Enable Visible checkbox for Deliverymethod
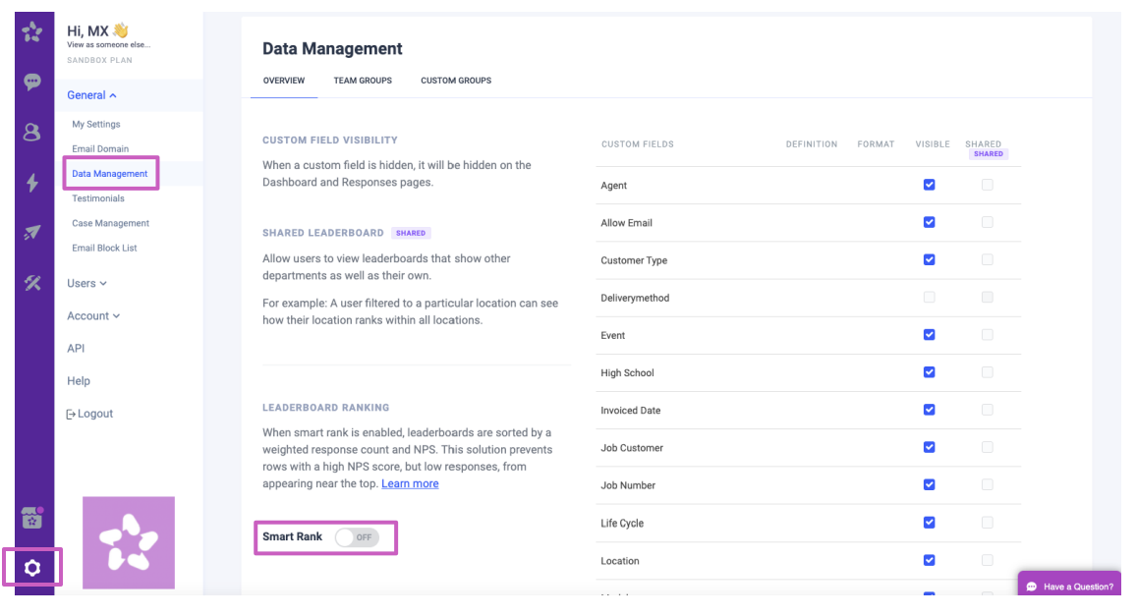Viewport: 1137px width, 616px height. [929, 298]
